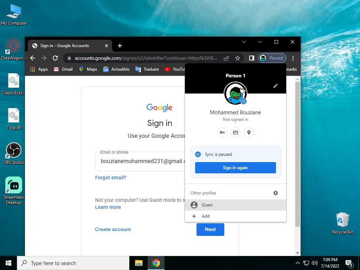
Task: Click the address bar URL
Action: [146, 58]
